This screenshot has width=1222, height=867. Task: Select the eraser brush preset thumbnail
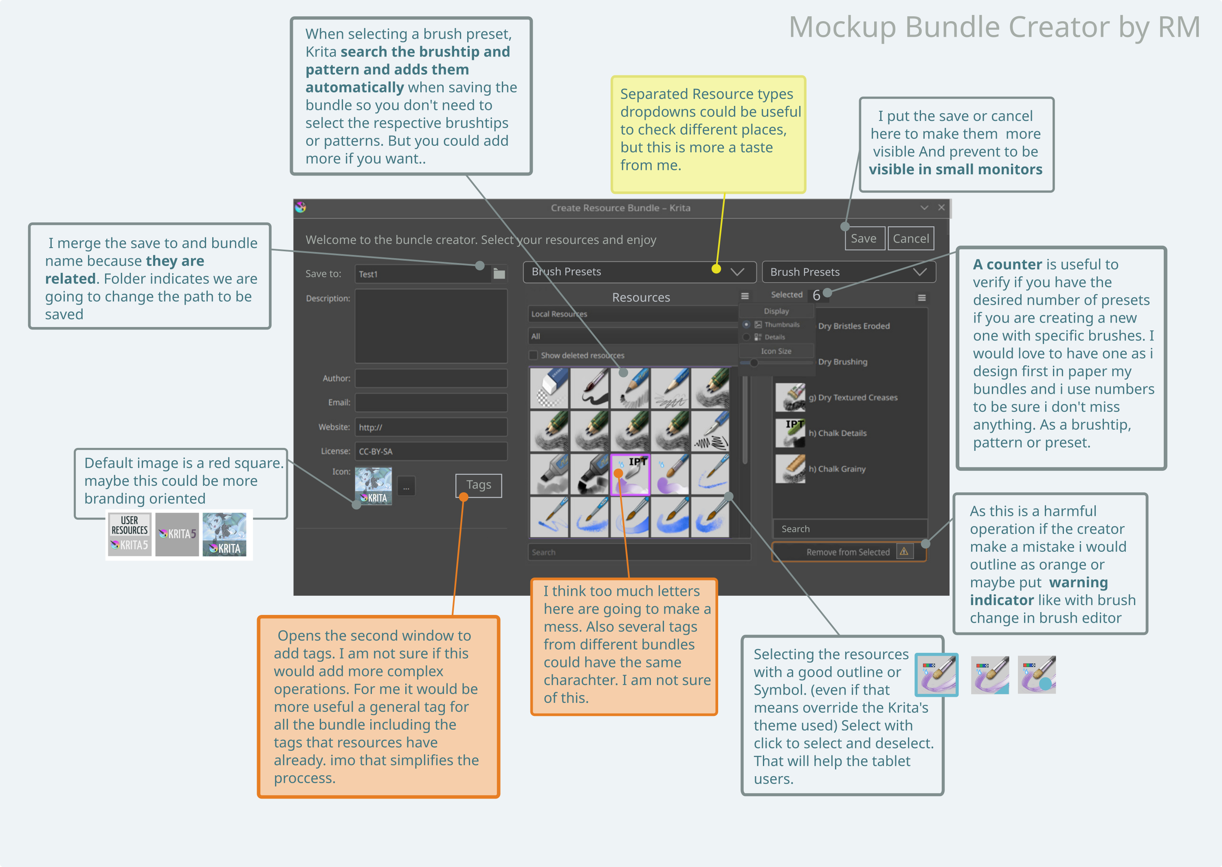tap(550, 388)
